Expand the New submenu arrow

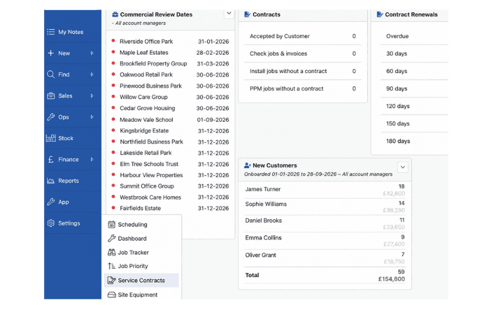point(92,53)
